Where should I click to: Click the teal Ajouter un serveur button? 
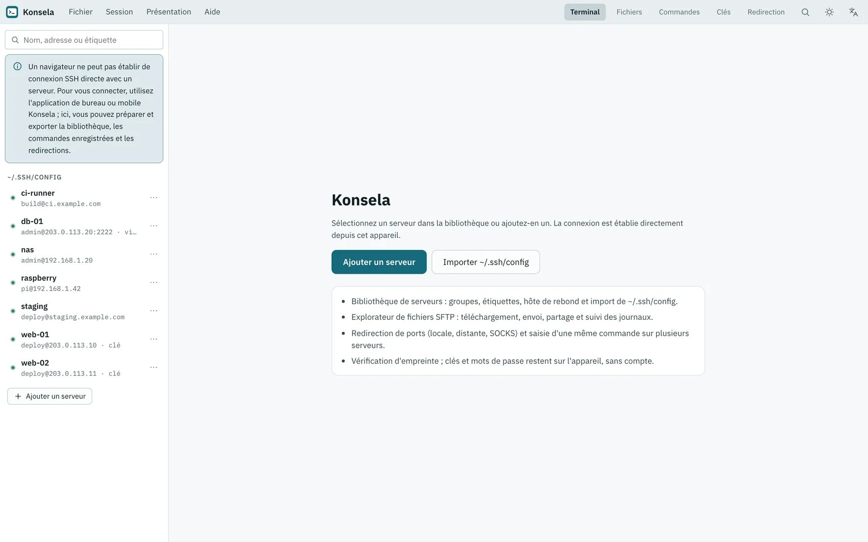tap(379, 262)
